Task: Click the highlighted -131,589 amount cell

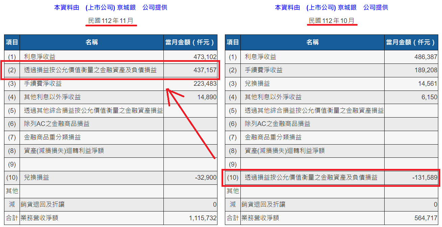Action: coord(424,177)
